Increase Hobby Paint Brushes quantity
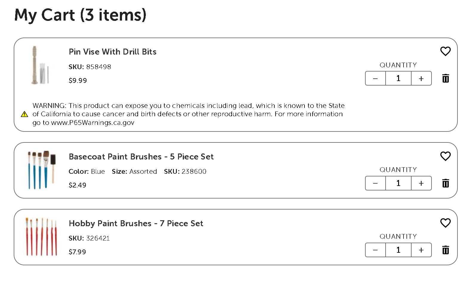This screenshot has width=470, height=307. pyautogui.click(x=421, y=250)
